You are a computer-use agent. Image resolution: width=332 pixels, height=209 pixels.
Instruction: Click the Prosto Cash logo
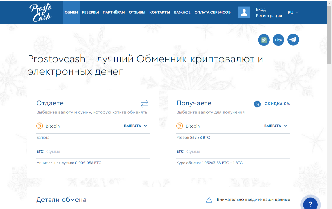pos(41,12)
